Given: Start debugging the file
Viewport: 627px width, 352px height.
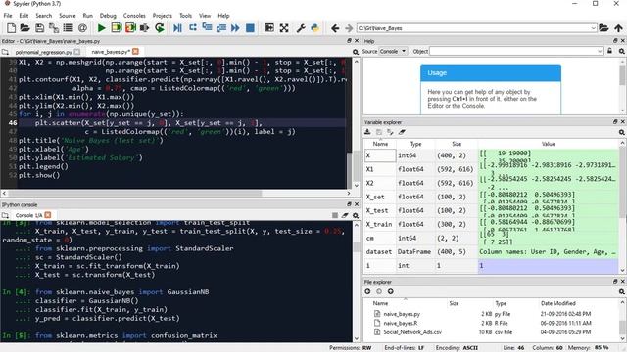Looking at the screenshot, I should [x=177, y=28].
